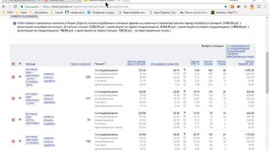Select спецразмещение radio in the 317-requests row

(185, 99)
